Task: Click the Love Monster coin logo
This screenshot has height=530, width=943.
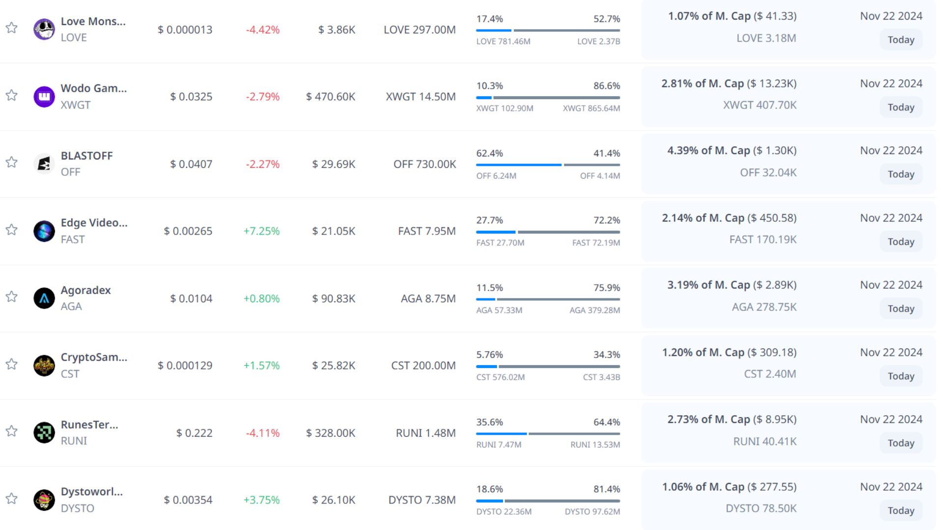Action: [x=44, y=29]
